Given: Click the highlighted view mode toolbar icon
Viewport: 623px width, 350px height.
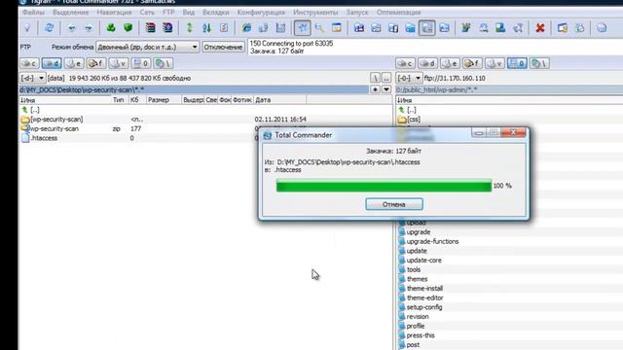Looking at the screenshot, I should point(427,28).
